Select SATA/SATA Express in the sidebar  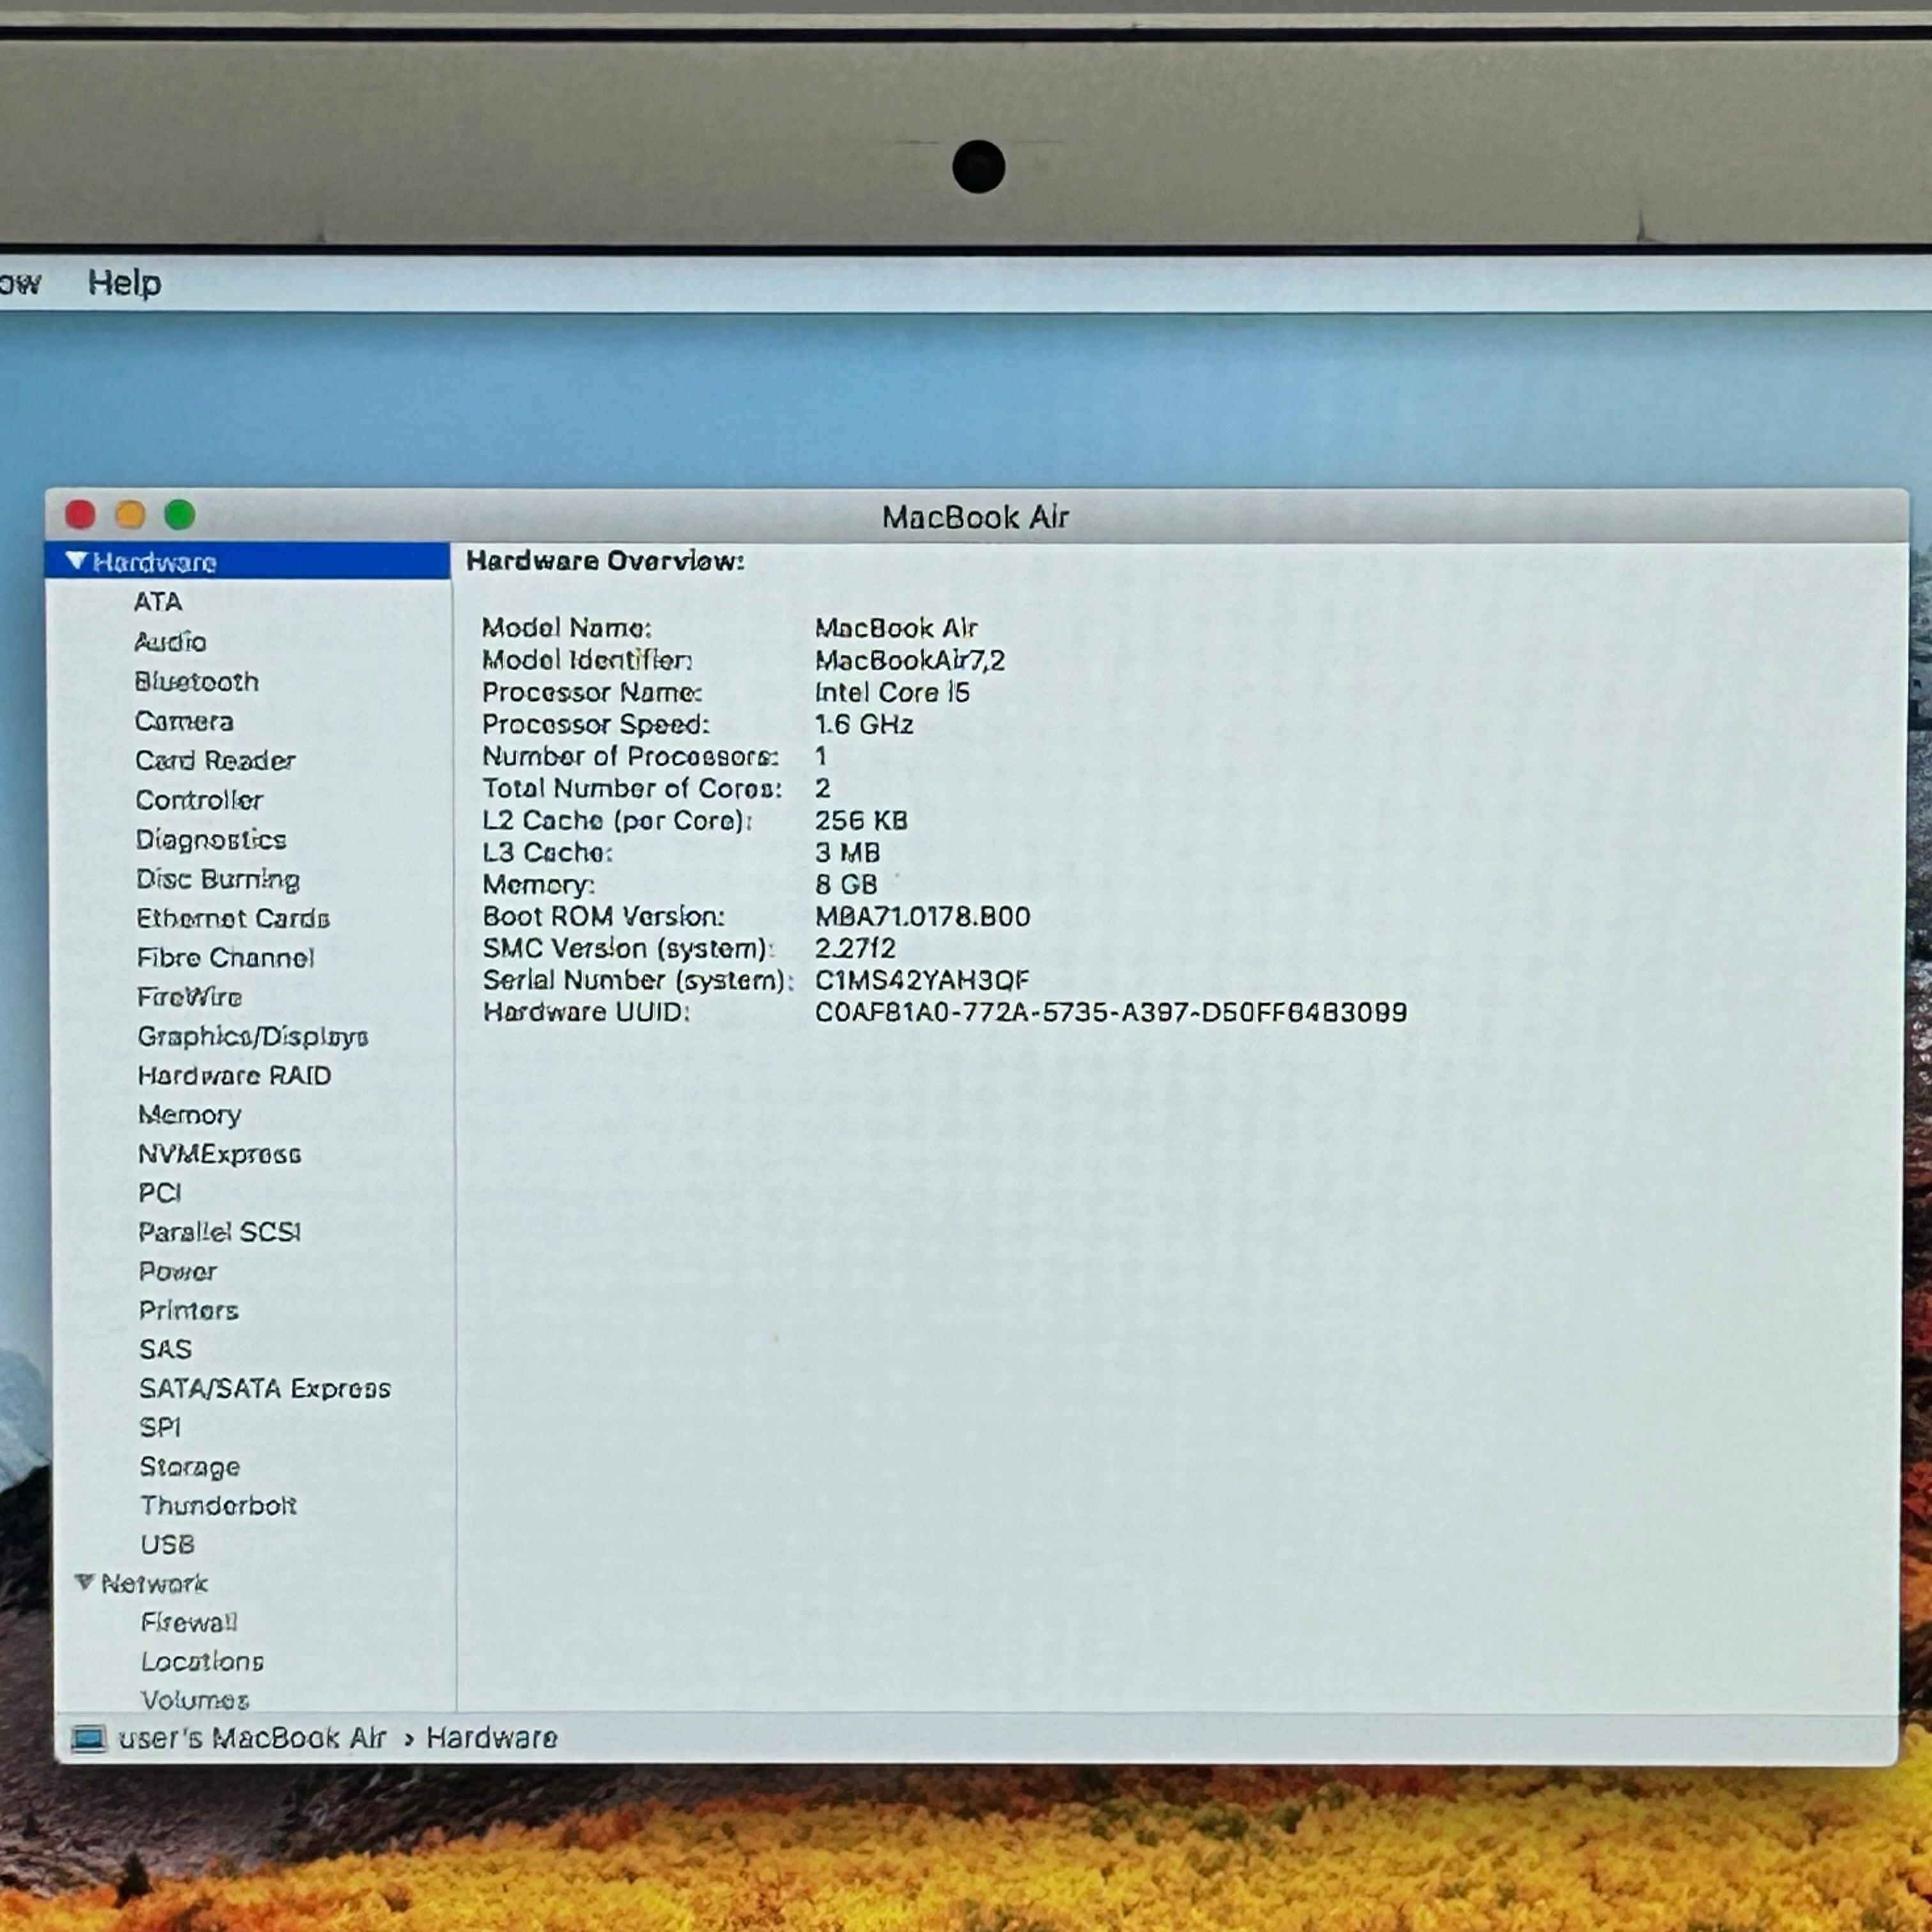point(265,1388)
